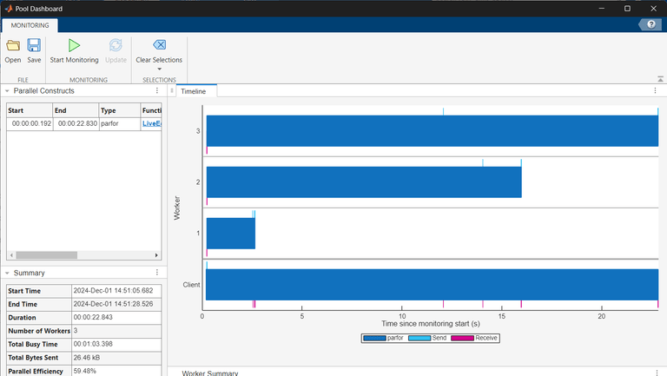Screen dimensions: 667x376
Task: Click the parfor legend color swatch
Action: pos(374,338)
